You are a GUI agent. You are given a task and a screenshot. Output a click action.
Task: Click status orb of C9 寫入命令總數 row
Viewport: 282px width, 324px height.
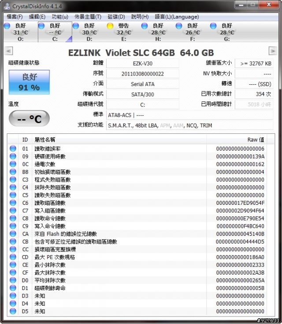[13, 226]
